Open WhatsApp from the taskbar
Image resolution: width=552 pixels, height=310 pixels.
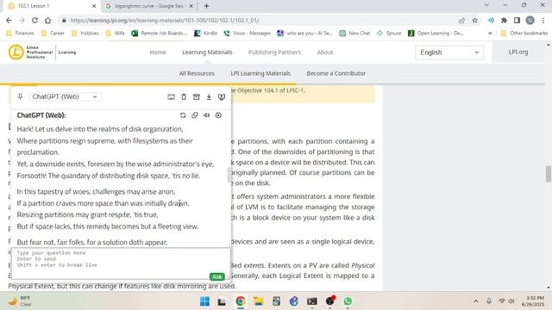coord(348,301)
